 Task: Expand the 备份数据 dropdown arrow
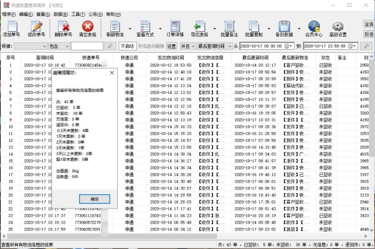tap(299, 29)
